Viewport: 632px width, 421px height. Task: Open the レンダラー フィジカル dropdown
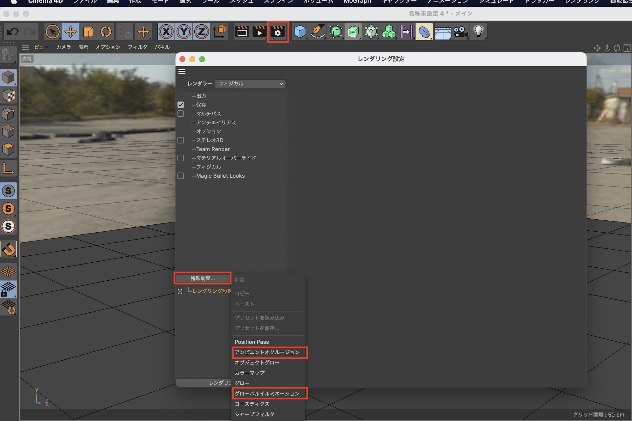[x=250, y=83]
